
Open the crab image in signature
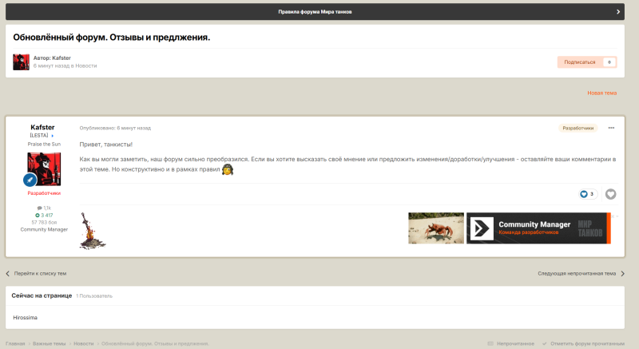(436, 228)
